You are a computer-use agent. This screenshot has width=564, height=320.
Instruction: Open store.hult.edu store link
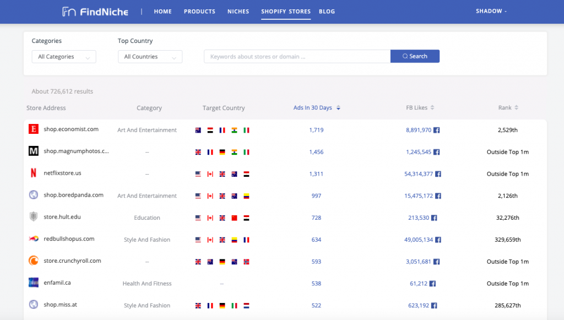coord(62,217)
